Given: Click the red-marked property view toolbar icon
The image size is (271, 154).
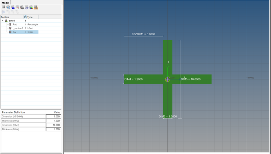Looking at the screenshot, I should click(18, 7).
